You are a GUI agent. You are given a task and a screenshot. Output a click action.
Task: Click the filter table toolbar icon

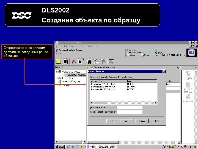[96, 61]
